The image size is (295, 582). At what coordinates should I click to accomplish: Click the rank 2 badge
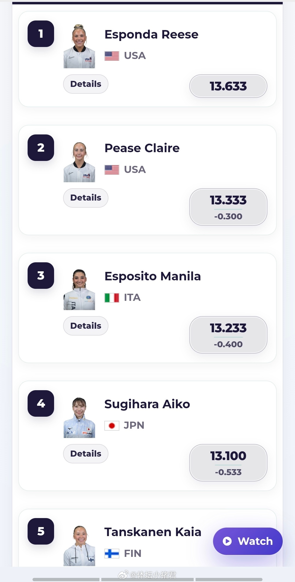click(41, 148)
